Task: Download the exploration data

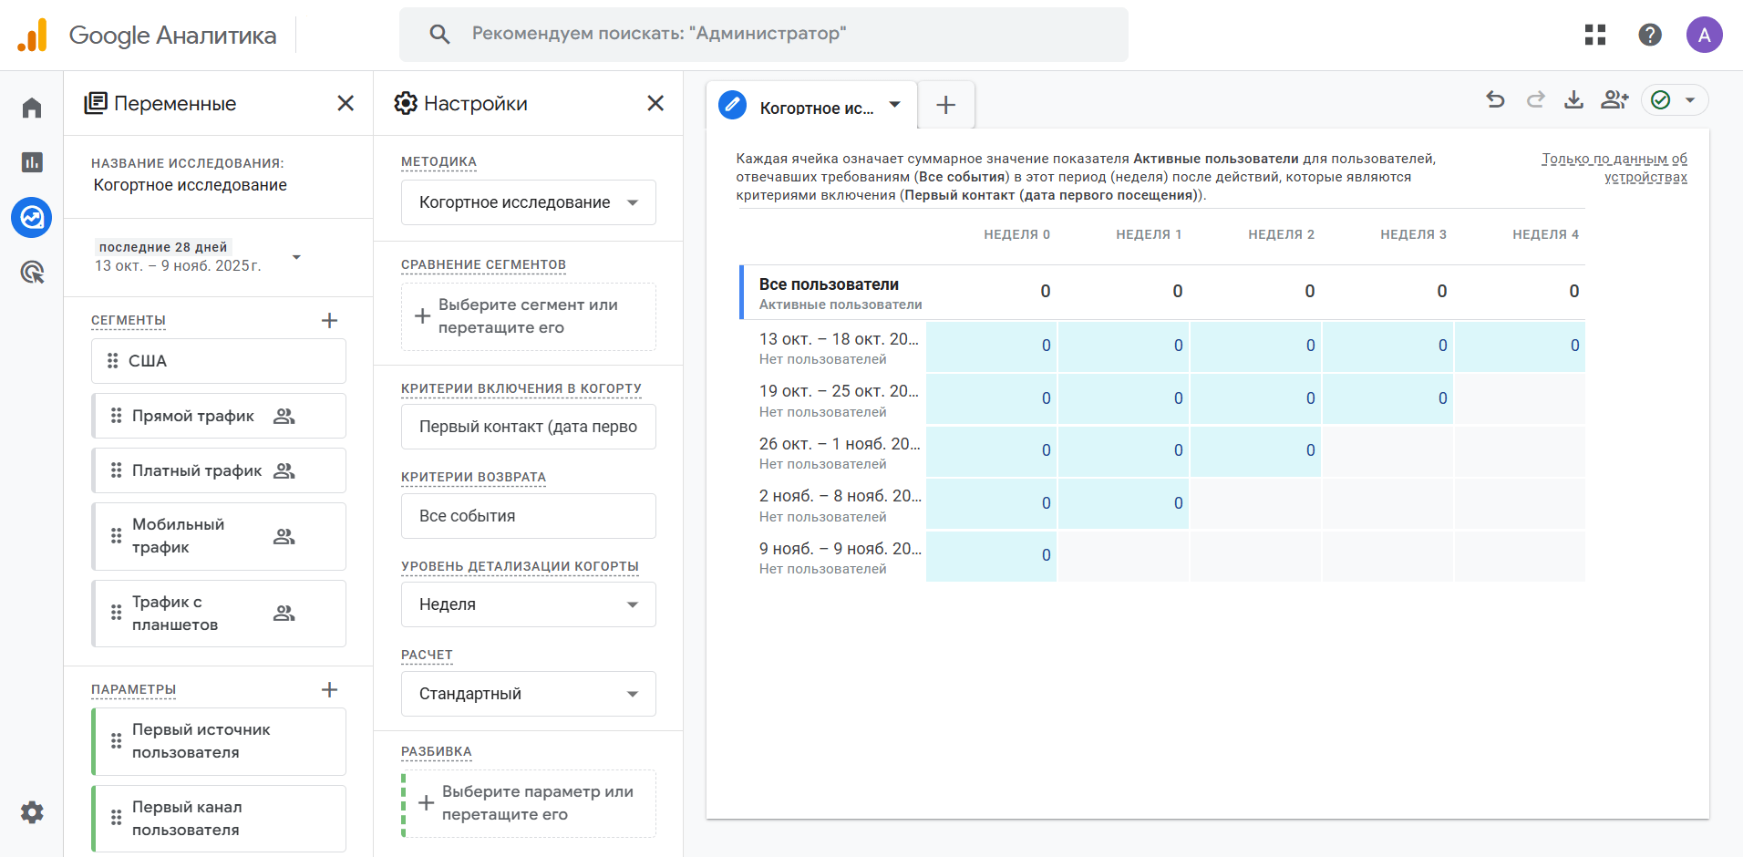Action: (x=1573, y=99)
